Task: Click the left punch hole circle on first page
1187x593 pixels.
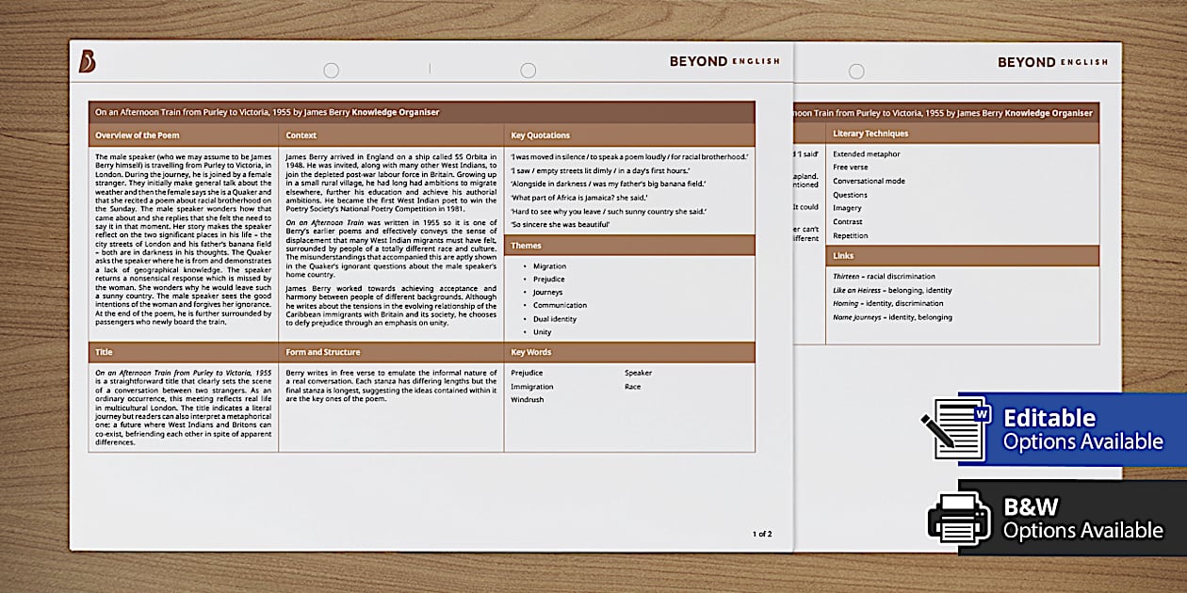Action: (331, 71)
